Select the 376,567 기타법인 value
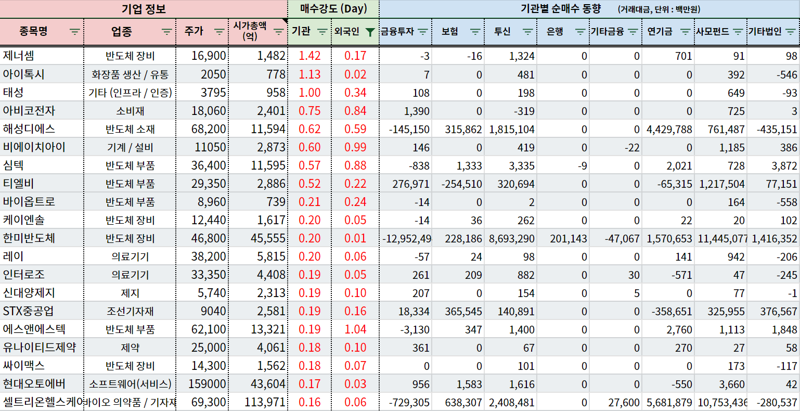800x411 pixels. [773, 311]
